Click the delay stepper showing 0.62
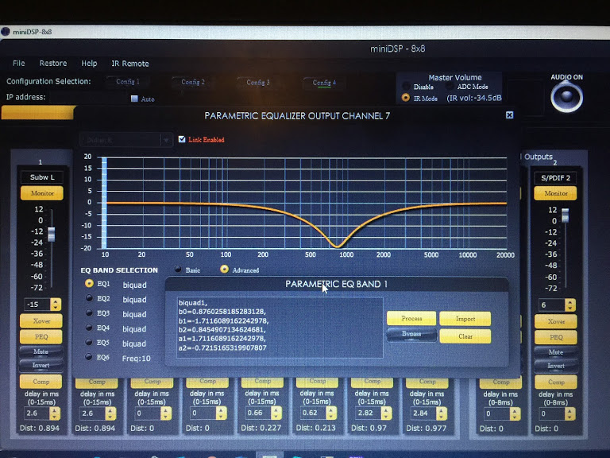Screen dimensions: 610x458 pyautogui.click(x=331, y=413)
